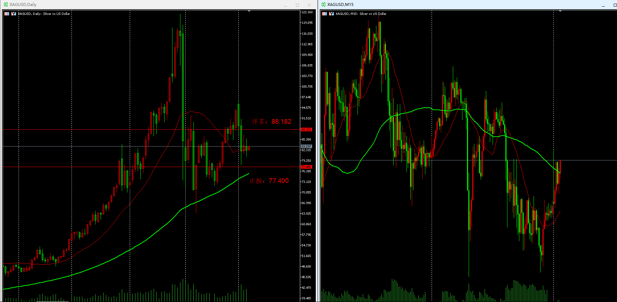Click the 88.182 red price label on axis

306,130
